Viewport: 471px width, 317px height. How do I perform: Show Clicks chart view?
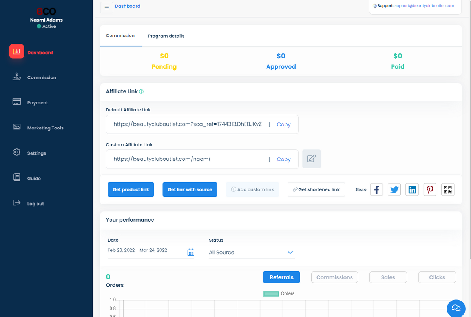(x=437, y=277)
